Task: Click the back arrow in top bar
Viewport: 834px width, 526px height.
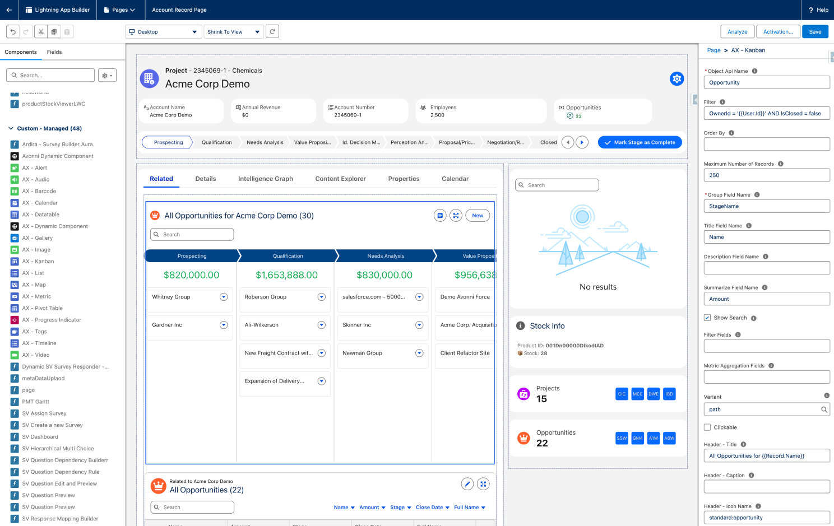Action: point(9,10)
